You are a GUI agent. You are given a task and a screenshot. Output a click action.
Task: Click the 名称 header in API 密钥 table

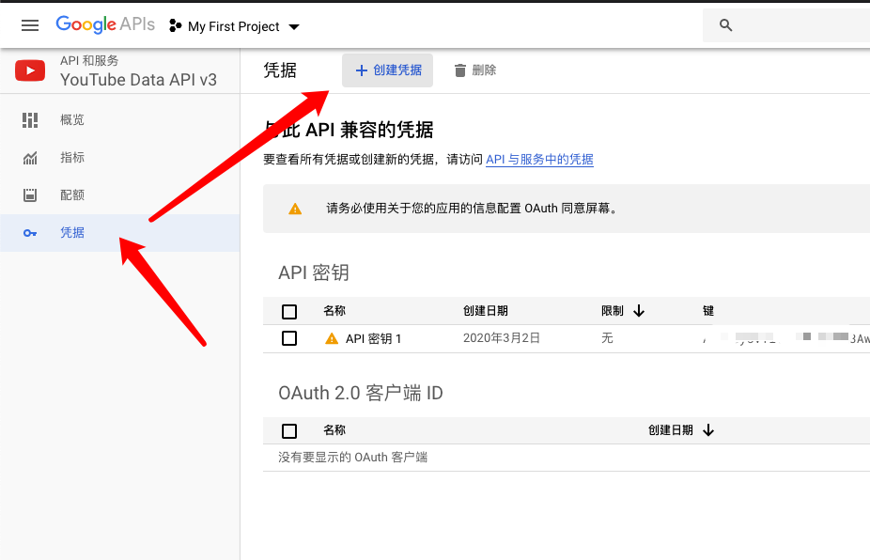click(334, 311)
